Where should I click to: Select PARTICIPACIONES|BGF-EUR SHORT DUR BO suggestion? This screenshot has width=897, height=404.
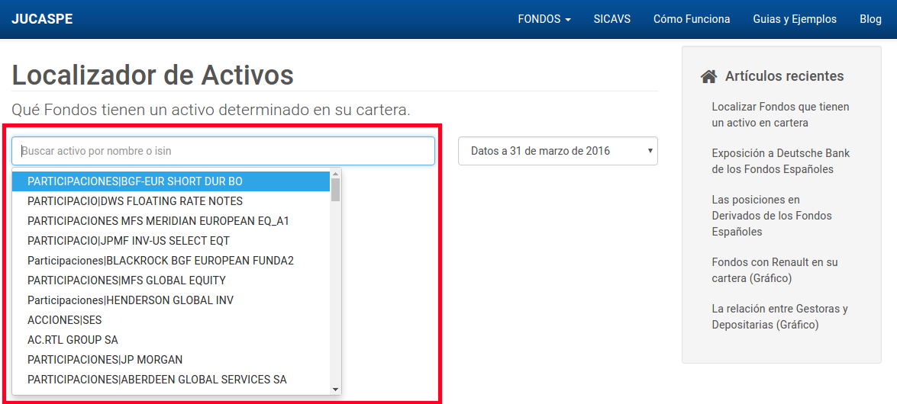pos(171,181)
